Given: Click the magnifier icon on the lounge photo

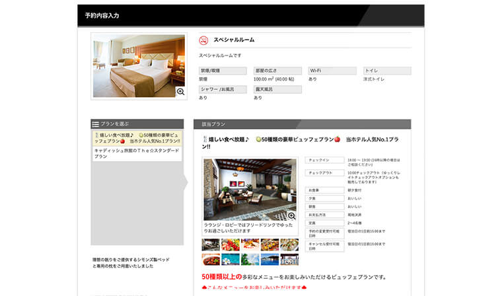Looking at the screenshot, I should (291, 215).
